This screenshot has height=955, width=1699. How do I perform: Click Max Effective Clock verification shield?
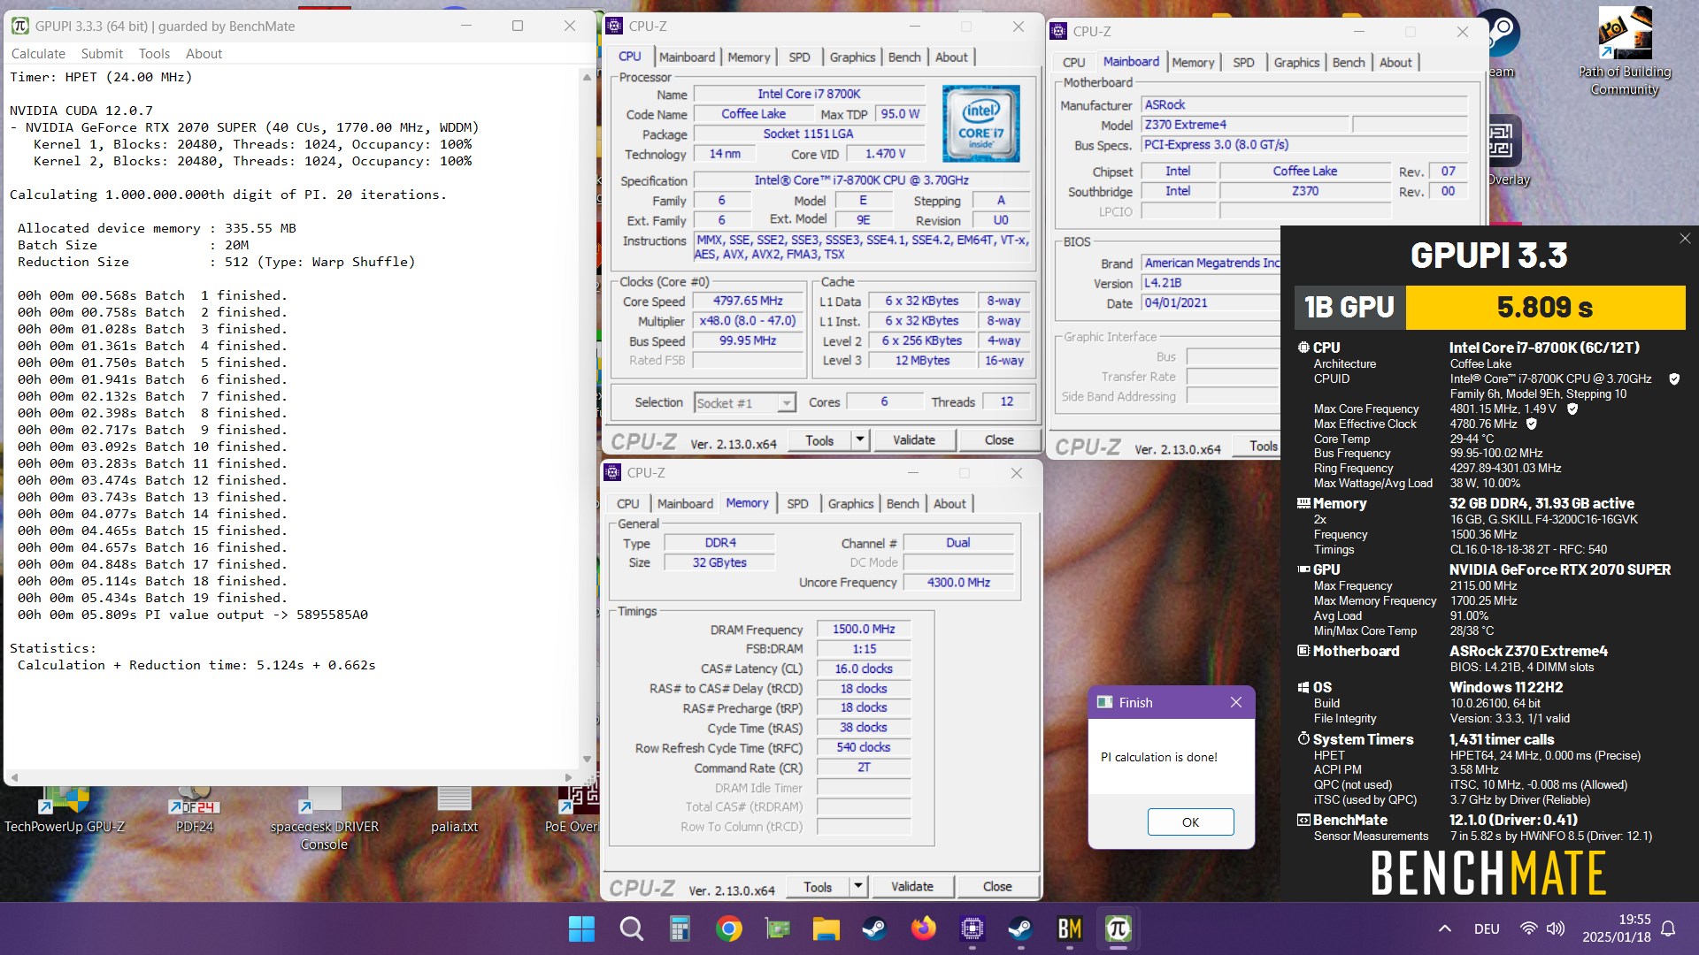click(x=1531, y=424)
